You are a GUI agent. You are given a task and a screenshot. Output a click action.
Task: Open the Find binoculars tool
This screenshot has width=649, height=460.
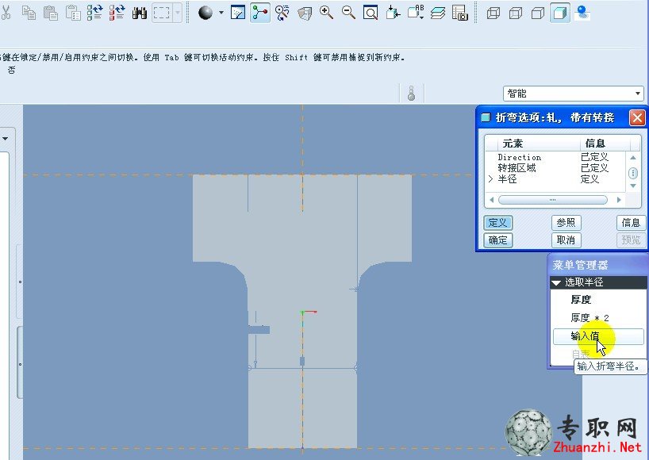pos(140,13)
